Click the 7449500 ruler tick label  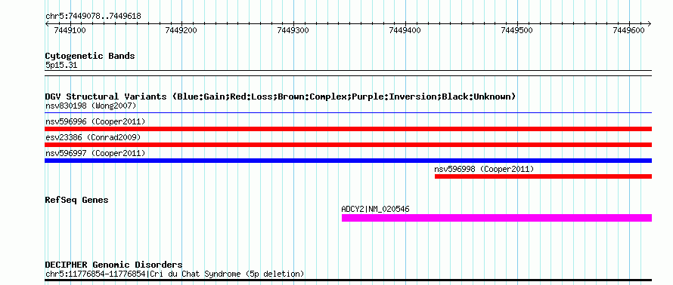pos(516,30)
